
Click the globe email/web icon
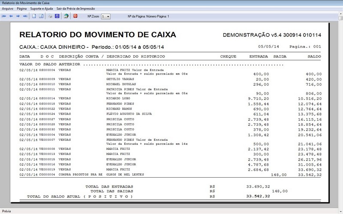pos(66,16)
